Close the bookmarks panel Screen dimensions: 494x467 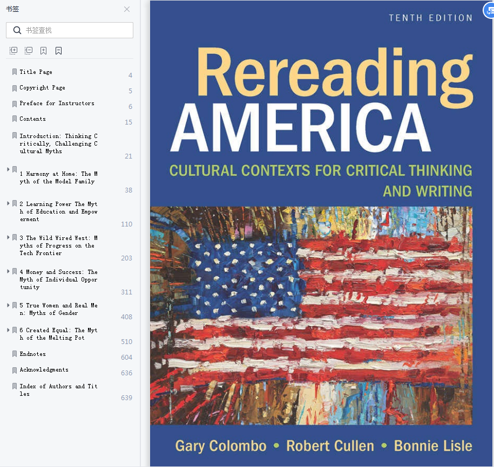pos(127,9)
